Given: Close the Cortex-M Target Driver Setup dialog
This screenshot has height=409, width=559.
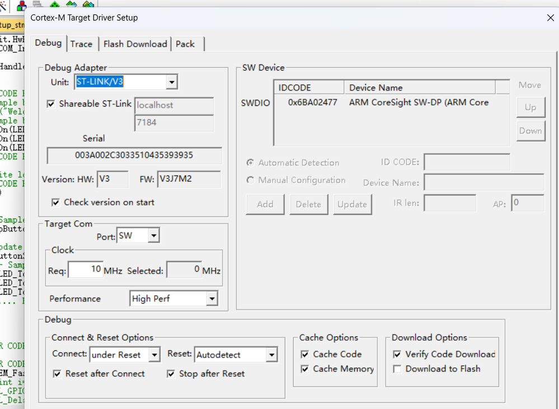Looking at the screenshot, I should [x=551, y=18].
